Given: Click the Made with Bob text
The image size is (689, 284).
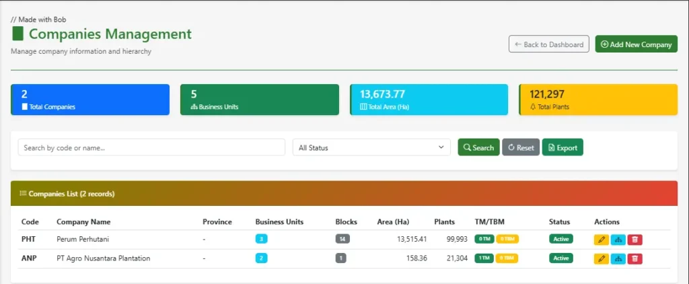Looking at the screenshot, I should [x=38, y=20].
